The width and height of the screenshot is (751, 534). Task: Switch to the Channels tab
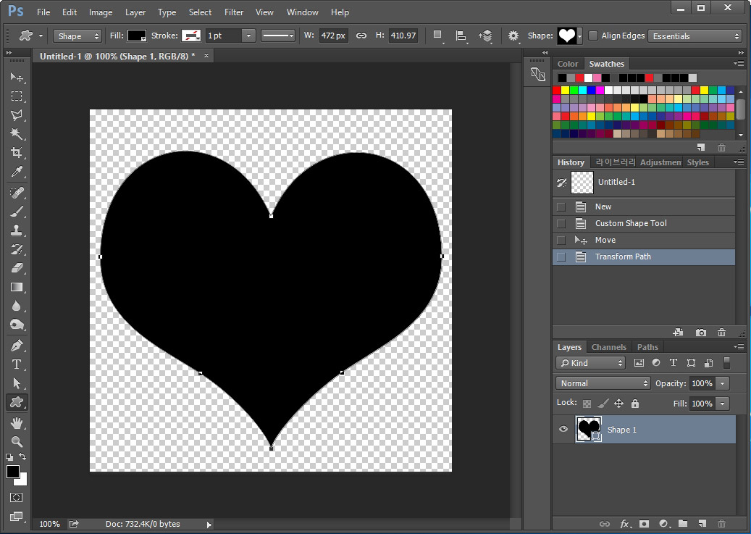coord(609,347)
